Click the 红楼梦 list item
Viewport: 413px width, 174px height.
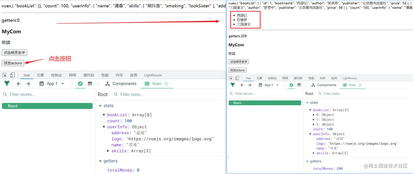tap(242, 20)
